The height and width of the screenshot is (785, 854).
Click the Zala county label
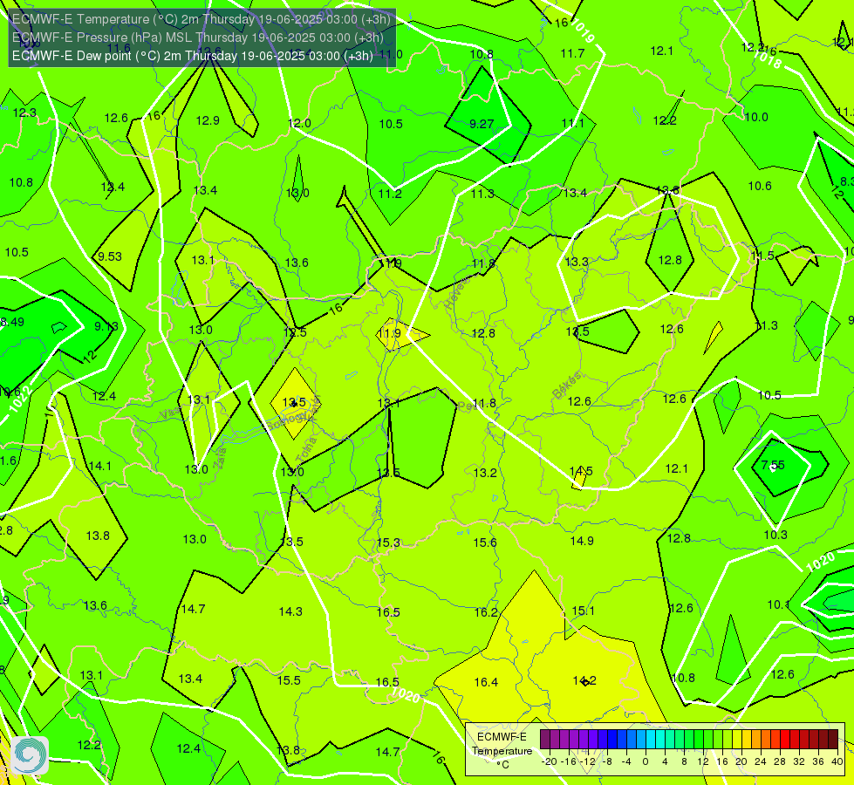(x=219, y=458)
